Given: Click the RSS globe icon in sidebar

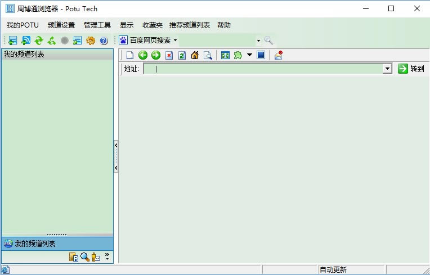Looking at the screenshot, I should click(8, 244).
